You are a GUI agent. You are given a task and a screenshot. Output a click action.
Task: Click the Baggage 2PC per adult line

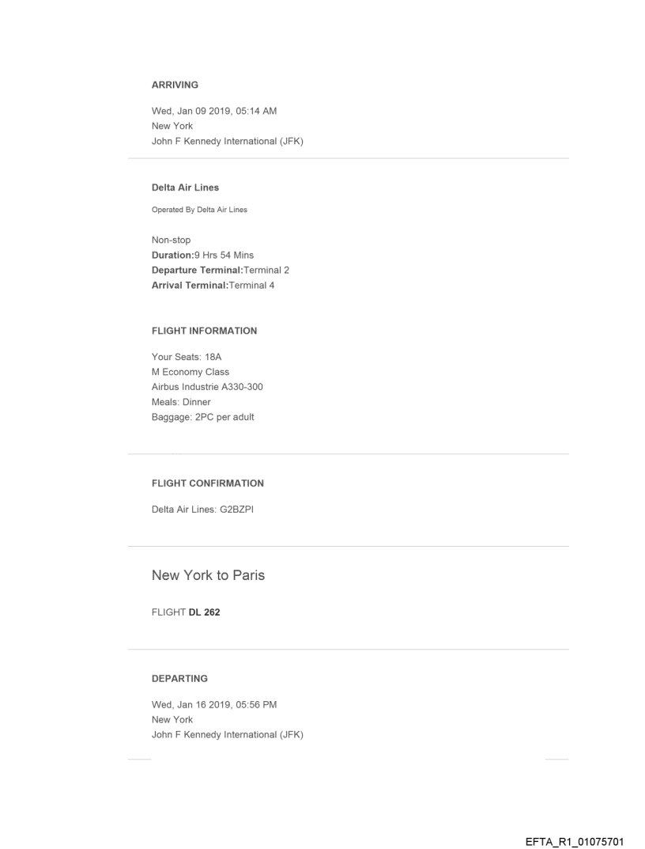[202, 417]
